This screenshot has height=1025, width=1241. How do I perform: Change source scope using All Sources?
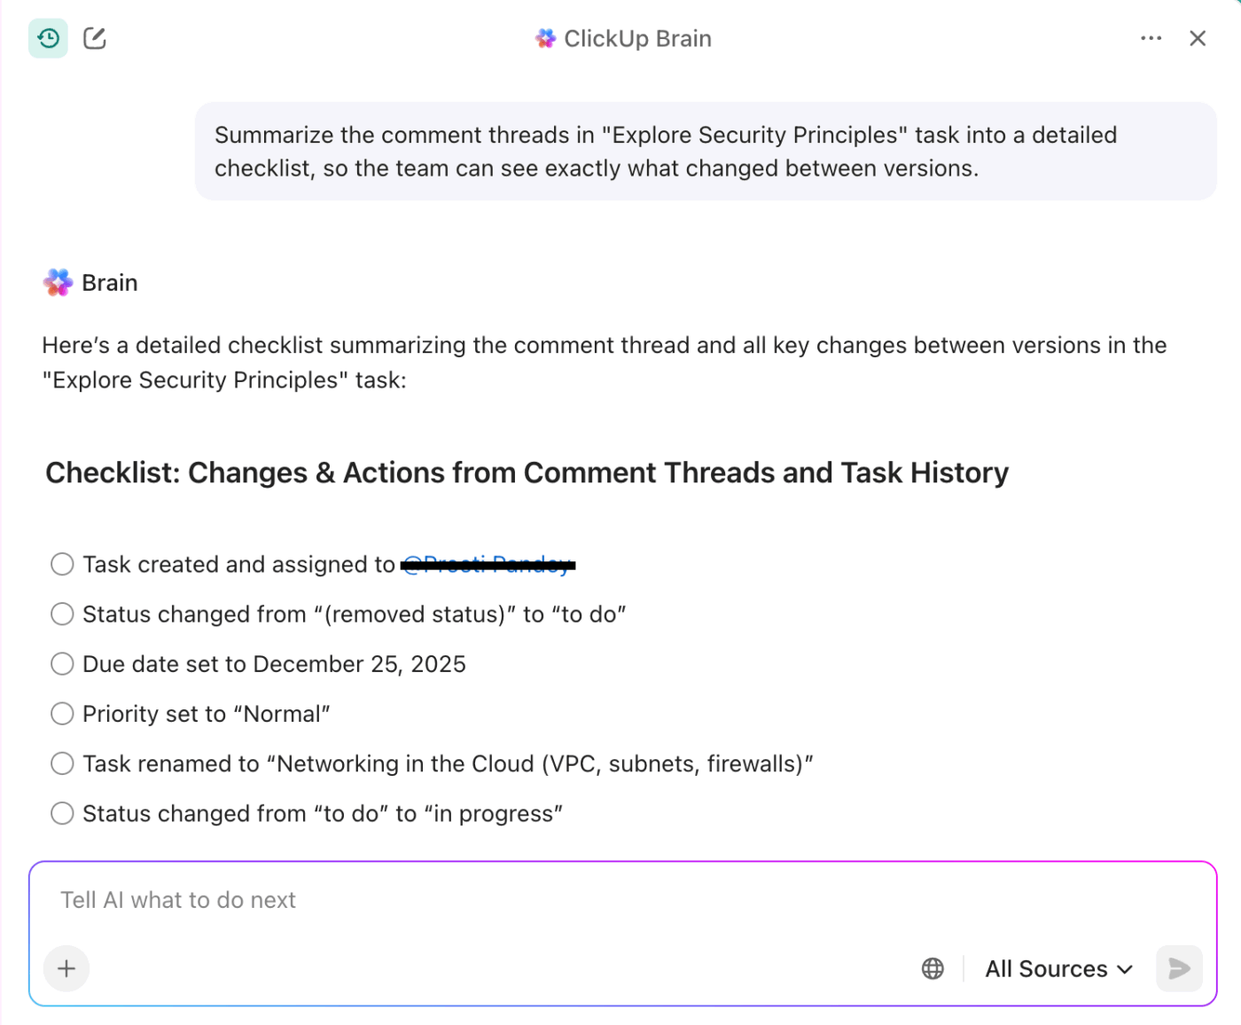pyautogui.click(x=1057, y=968)
